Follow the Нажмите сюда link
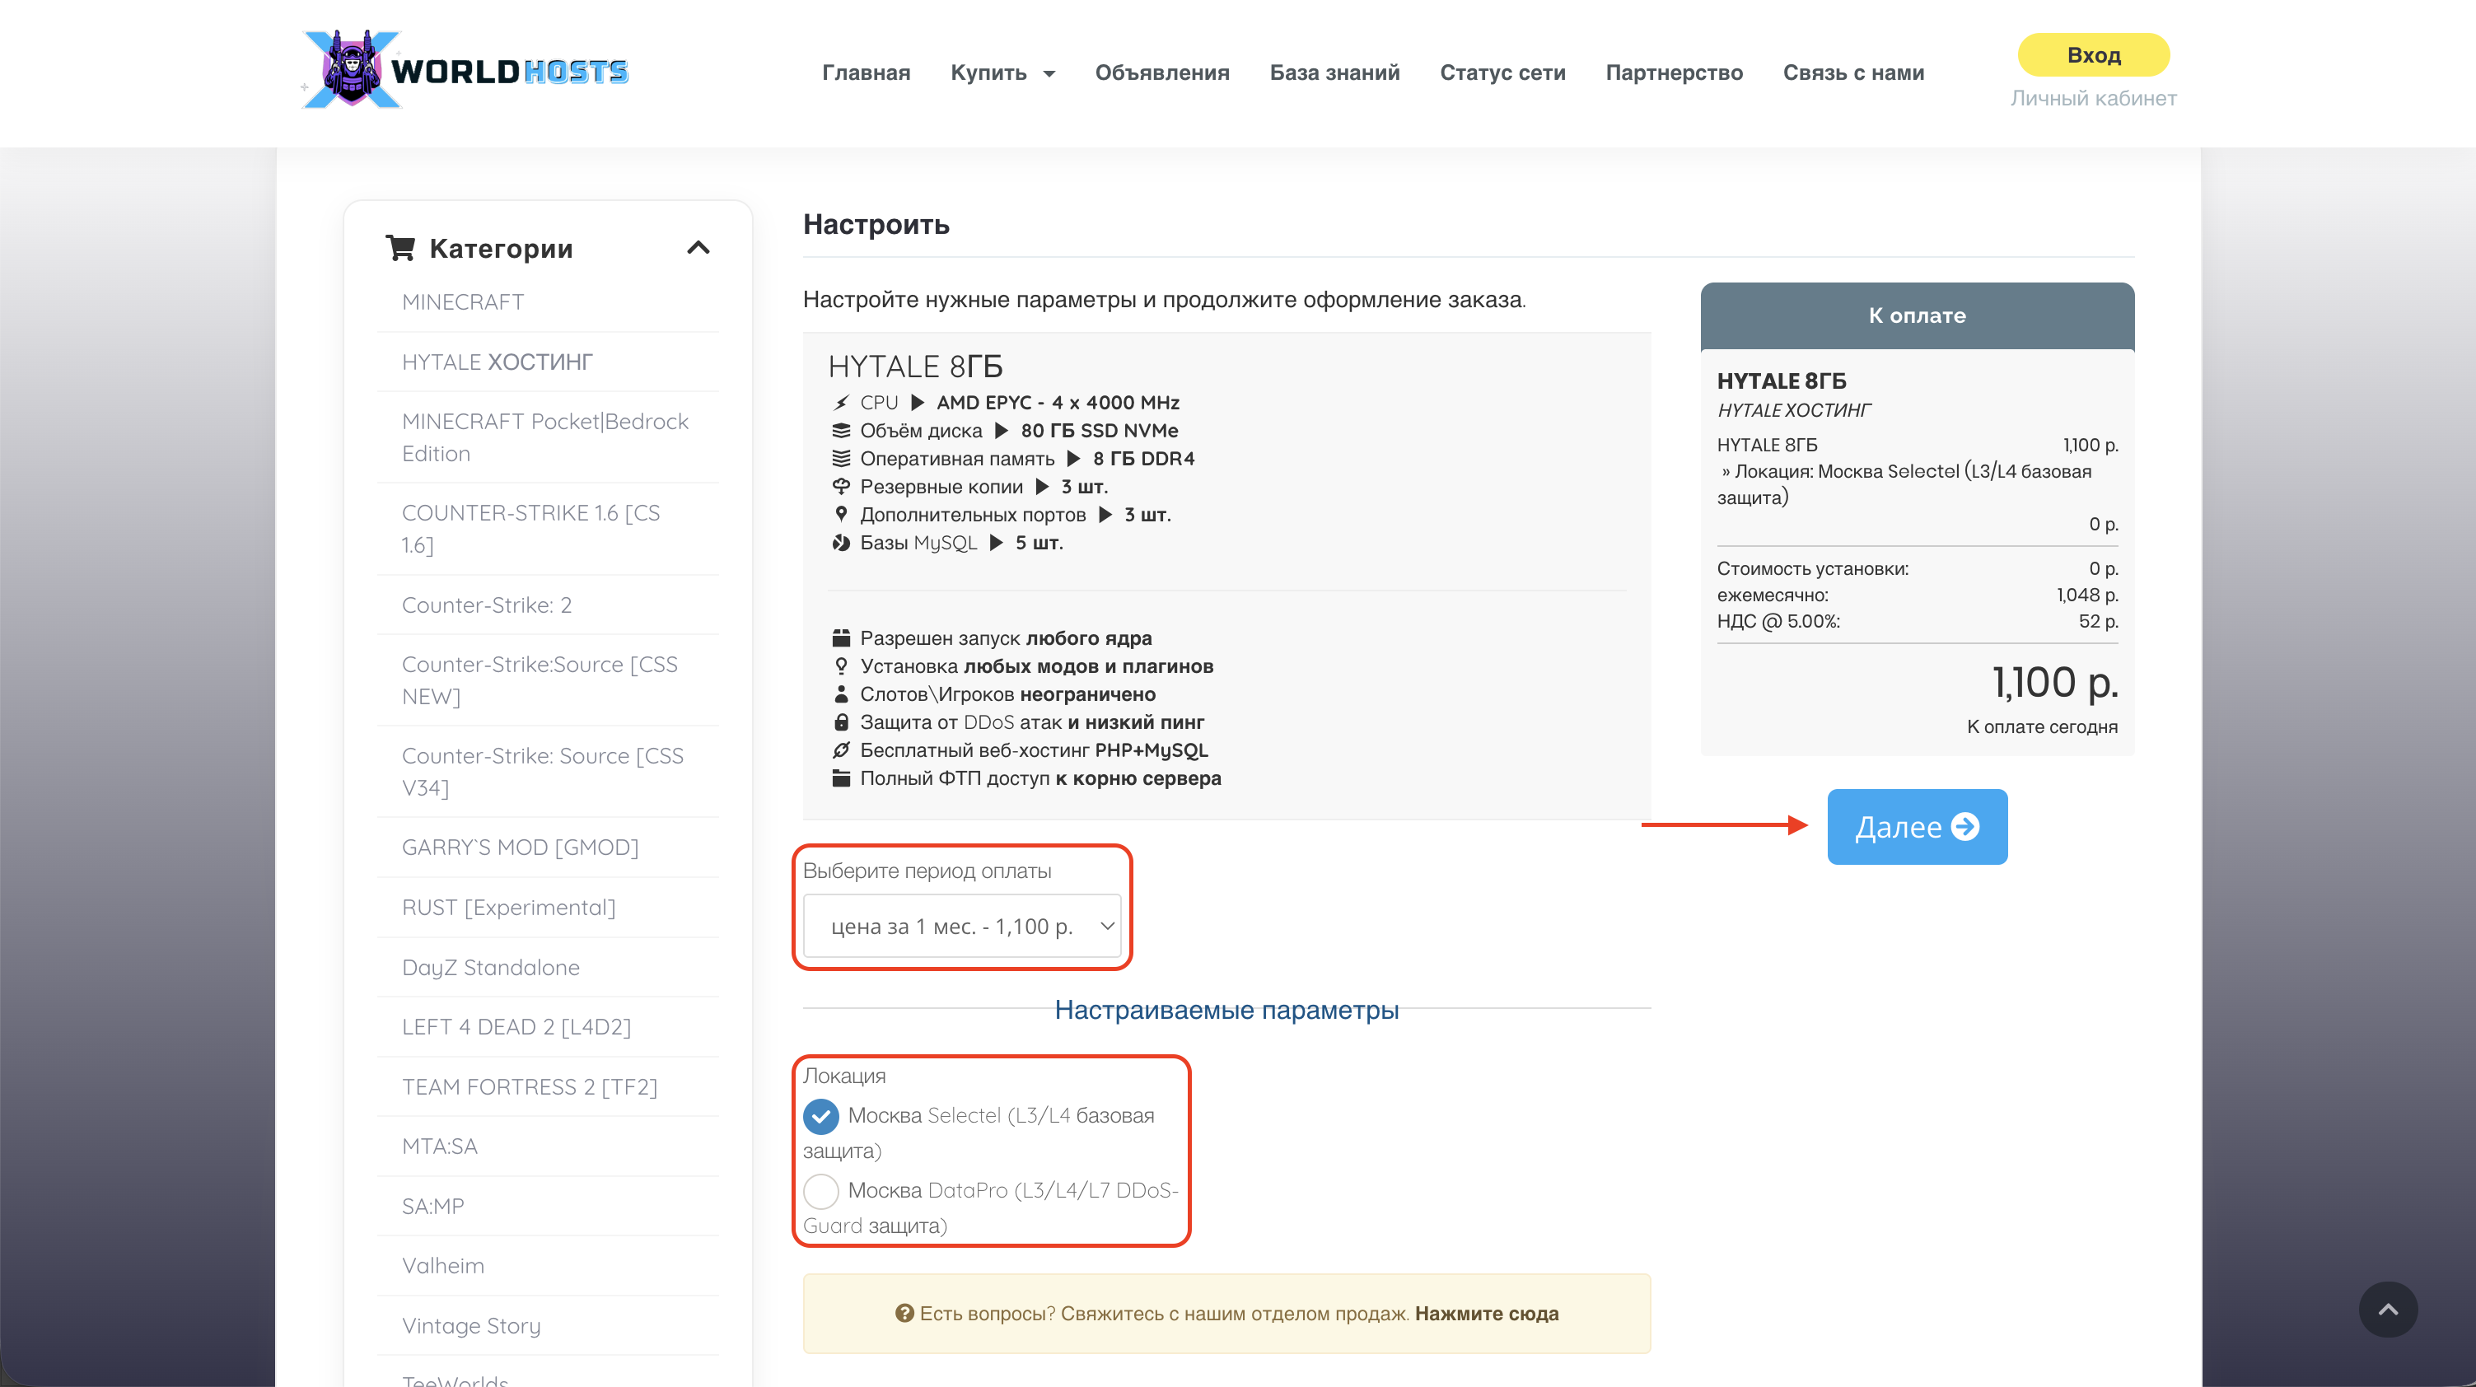 point(1486,1313)
